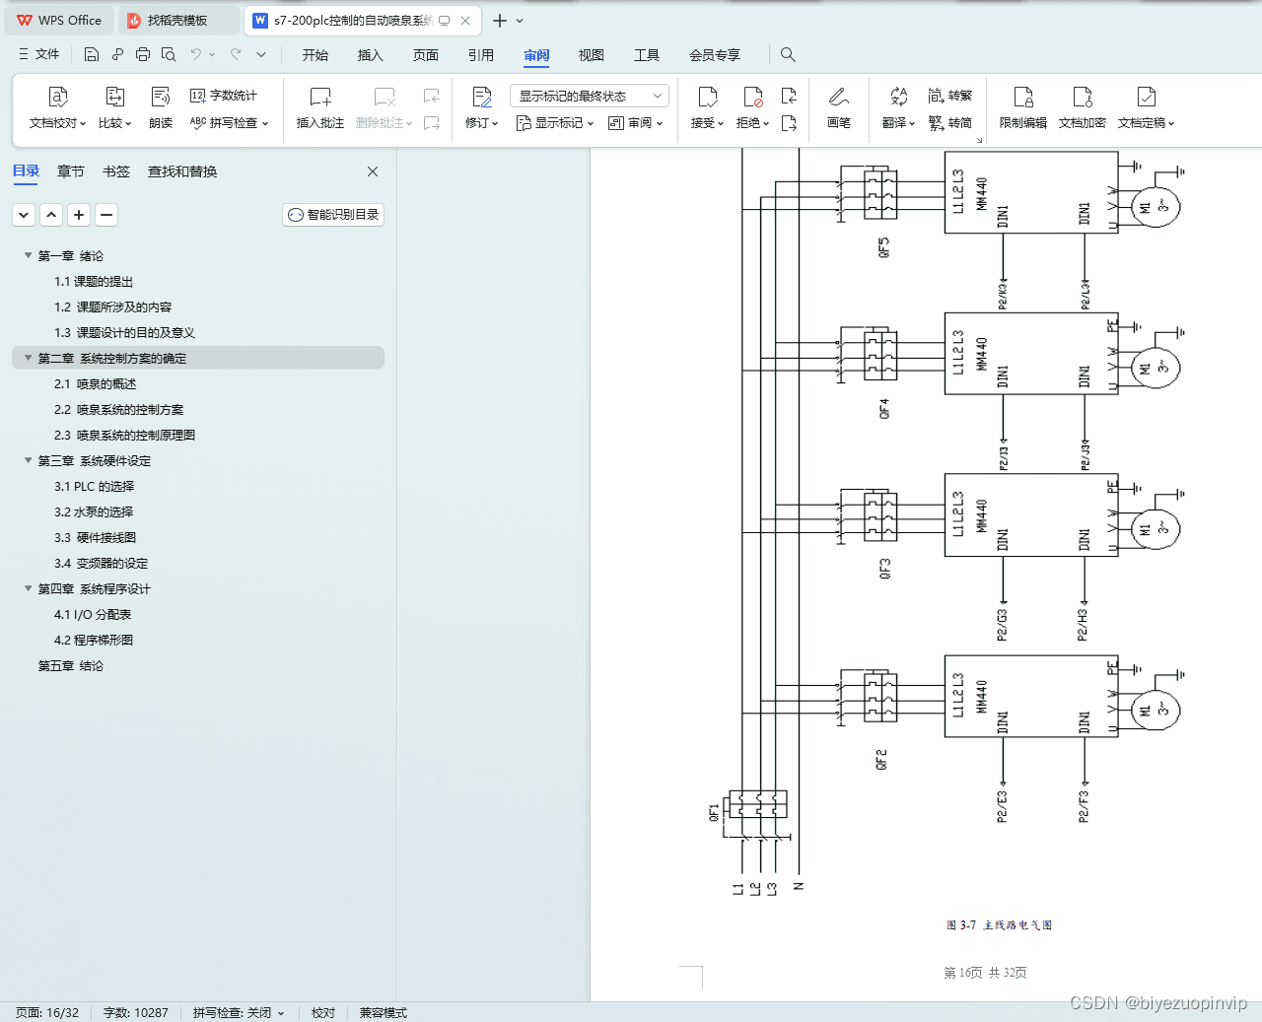Collapse the 第三章 系统硬件设定 node

(x=28, y=460)
